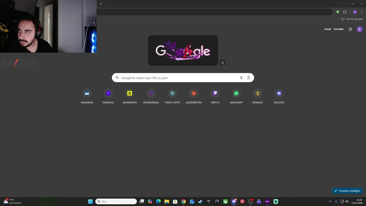Click the Görseller link
This screenshot has width=366, height=206.
[339, 29]
